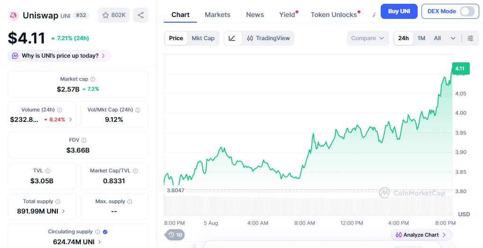Image resolution: width=483 pixels, height=248 pixels.
Task: Click the $3.05B TVL value
Action: pyautogui.click(x=42, y=181)
